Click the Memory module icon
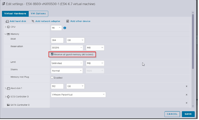Image resolution: width=199 pixels, height=120 pixels. point(8,34)
